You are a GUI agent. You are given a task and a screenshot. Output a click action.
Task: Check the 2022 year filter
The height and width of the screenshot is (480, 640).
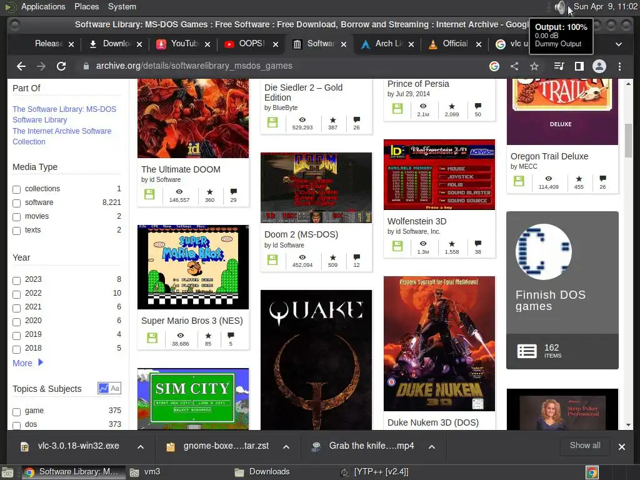coord(16,294)
